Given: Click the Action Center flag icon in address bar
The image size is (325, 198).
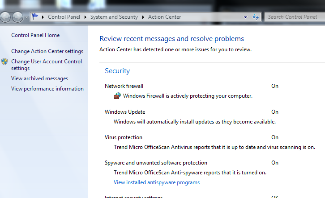Looking at the screenshot, I should click(35, 16).
